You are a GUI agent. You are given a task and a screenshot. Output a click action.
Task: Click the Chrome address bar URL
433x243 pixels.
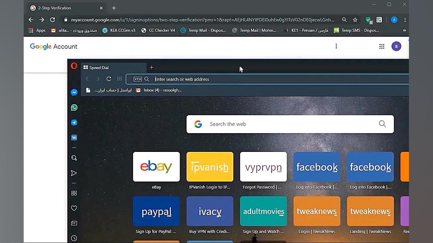pos(203,20)
